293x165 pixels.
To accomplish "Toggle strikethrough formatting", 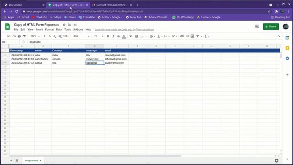I will (119, 36).
